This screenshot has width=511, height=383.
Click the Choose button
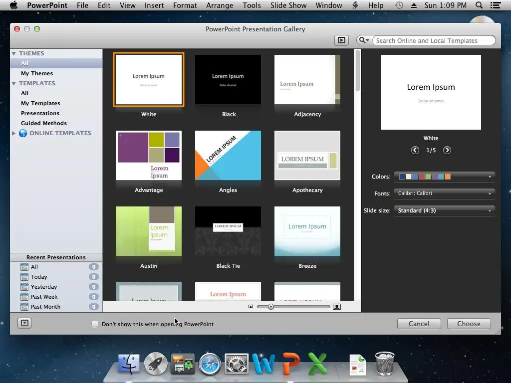[469, 324]
